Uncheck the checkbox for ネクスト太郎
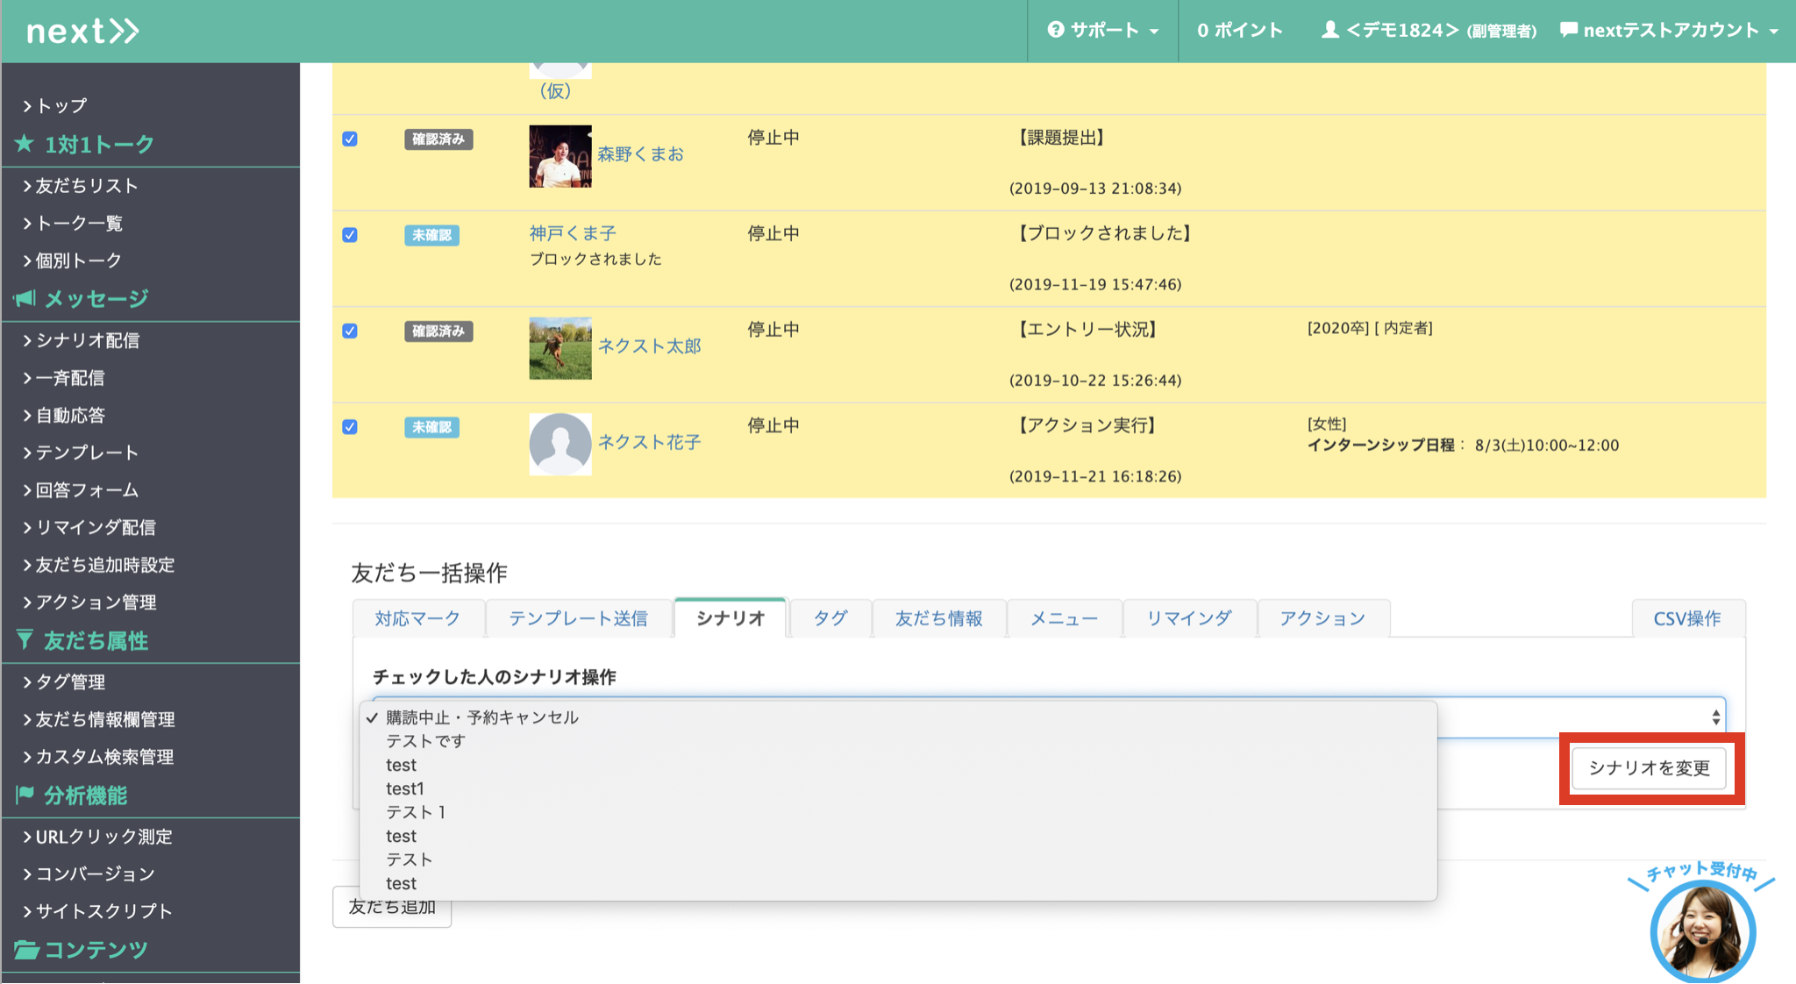The height and width of the screenshot is (984, 1796). coord(350,331)
